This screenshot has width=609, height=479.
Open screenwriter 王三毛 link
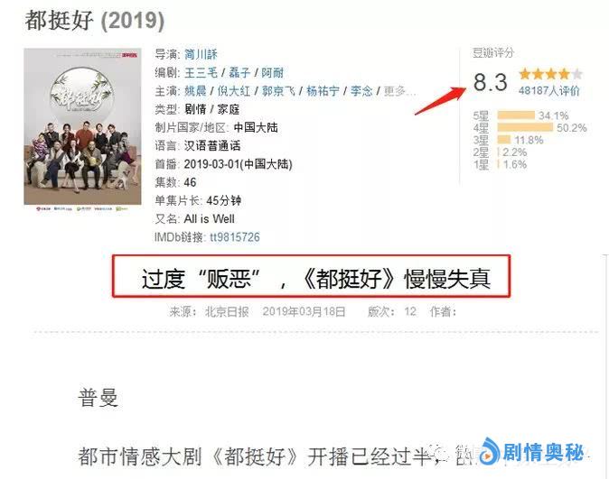pyautogui.click(x=201, y=72)
